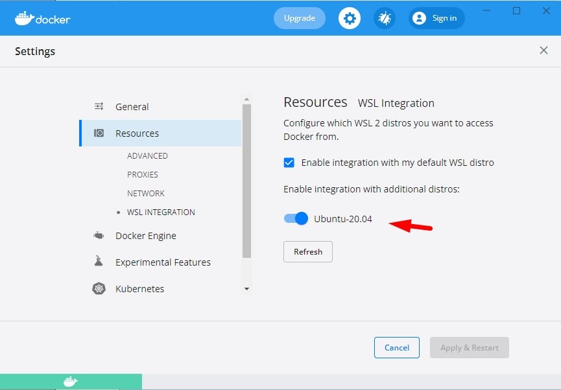Click the Apply & Restart button
The image size is (561, 390).
point(470,347)
